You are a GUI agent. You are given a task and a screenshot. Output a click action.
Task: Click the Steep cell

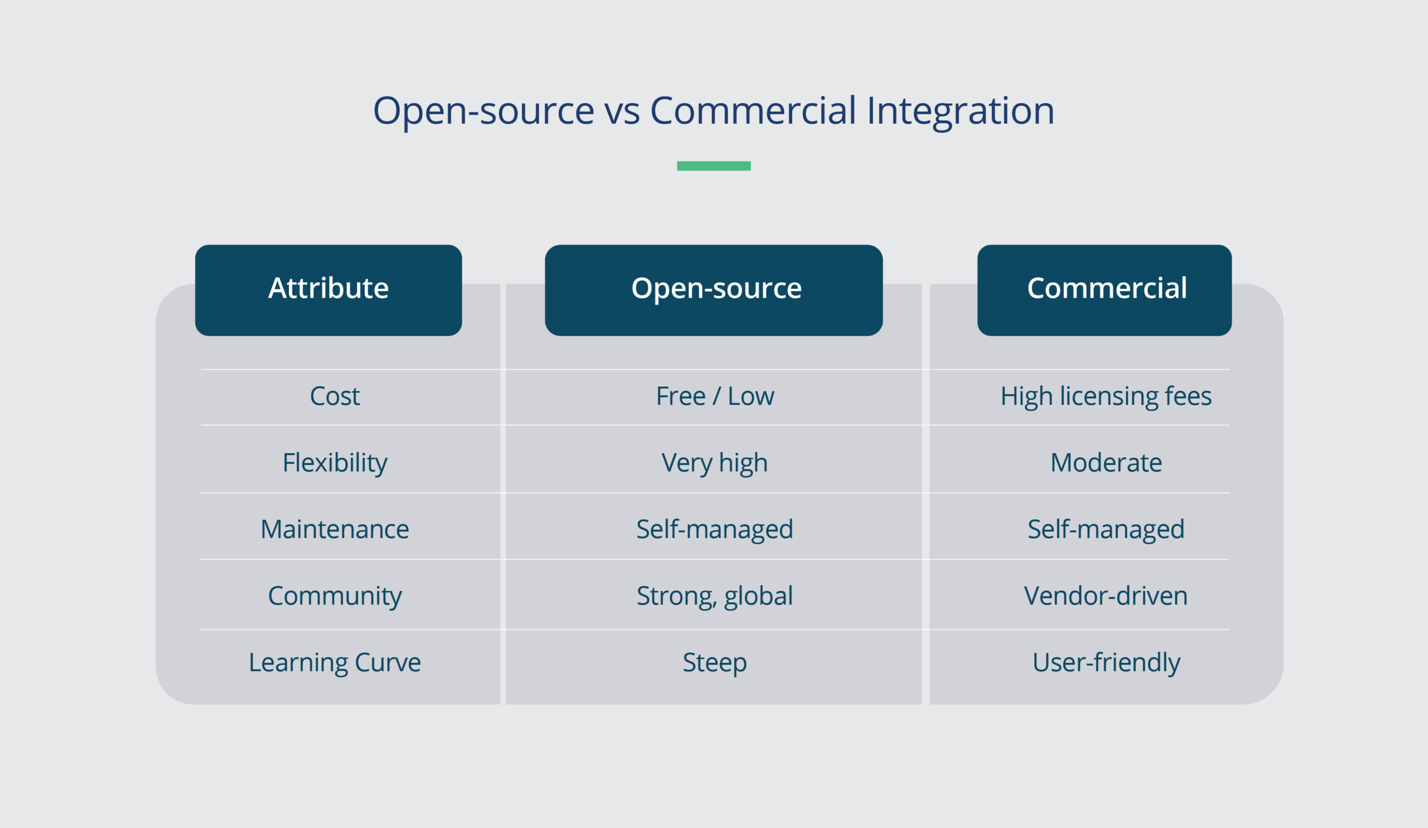[715, 662]
